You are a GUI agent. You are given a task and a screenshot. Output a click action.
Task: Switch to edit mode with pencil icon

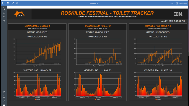(12, 3)
